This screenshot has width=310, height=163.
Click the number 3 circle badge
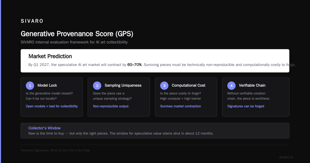[164, 86]
